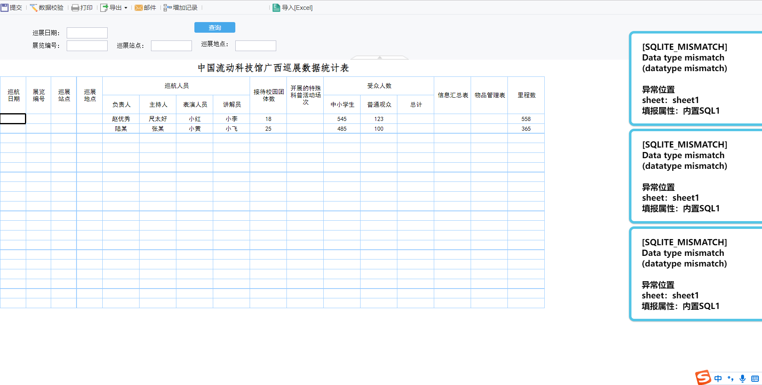Select the cell containing 张某
Image resolution: width=762 pixels, height=385 pixels.
(x=158, y=129)
